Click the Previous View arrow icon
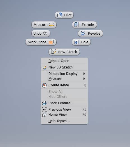 [44, 110]
